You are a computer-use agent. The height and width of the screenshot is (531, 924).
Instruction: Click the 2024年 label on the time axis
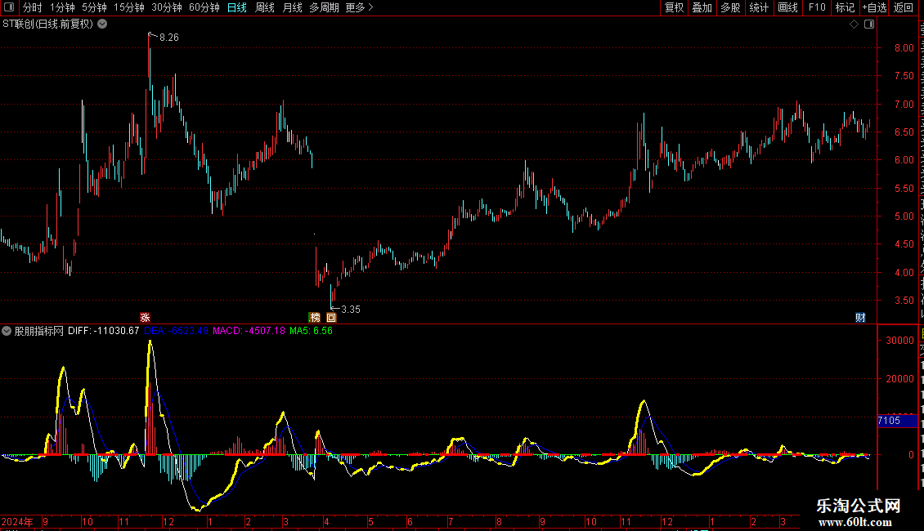pyautogui.click(x=17, y=522)
